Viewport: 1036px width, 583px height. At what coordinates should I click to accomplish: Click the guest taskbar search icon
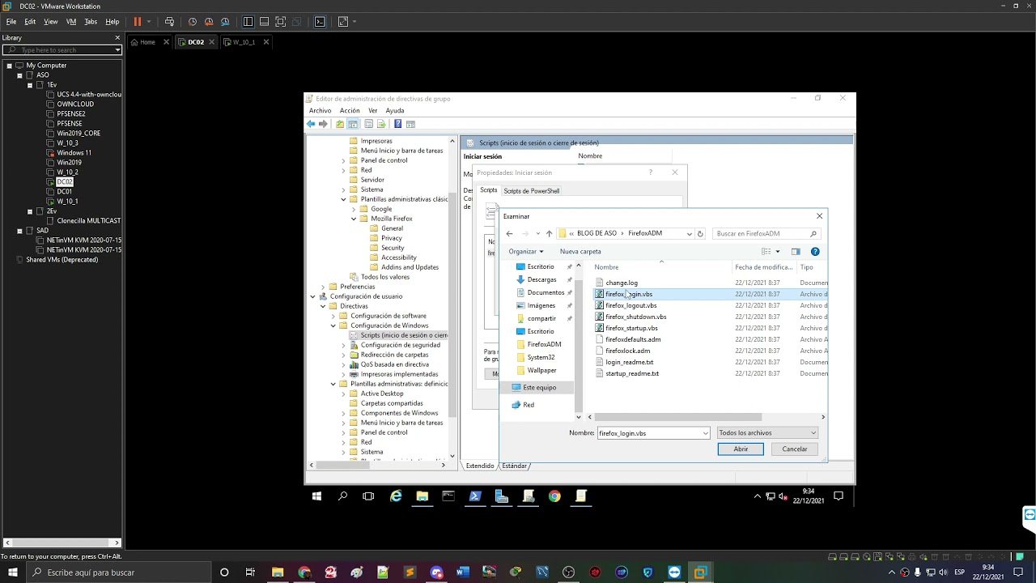(342, 496)
